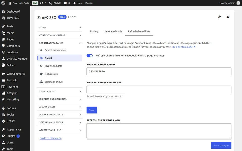Click the Dashboard gauge icon
The image size is (242, 151).
pos(3,11)
